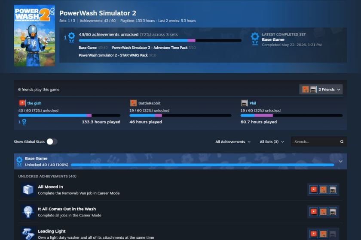Click 'Complete all jobs in the Career Mode' text
The image size is (361, 240).
pos(70,215)
